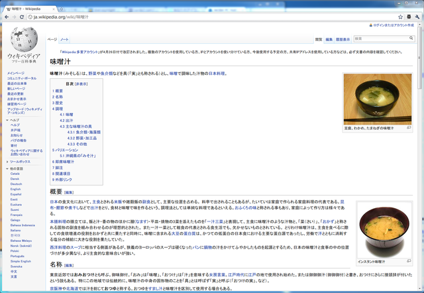Image resolution: width=424 pixels, height=293 pixels.
Task: Open 最近の更新 sidebar link
Action: click(x=15, y=93)
